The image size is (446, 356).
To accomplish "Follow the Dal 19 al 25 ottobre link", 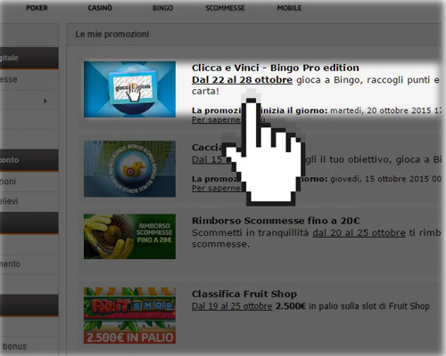I will coord(232,306).
